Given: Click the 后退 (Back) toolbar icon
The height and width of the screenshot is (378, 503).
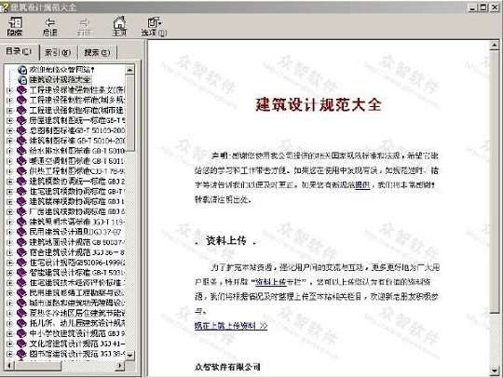Looking at the screenshot, I should (49, 26).
